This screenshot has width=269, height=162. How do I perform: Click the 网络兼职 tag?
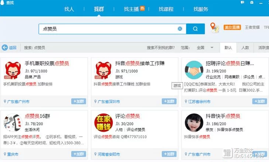click(232, 77)
